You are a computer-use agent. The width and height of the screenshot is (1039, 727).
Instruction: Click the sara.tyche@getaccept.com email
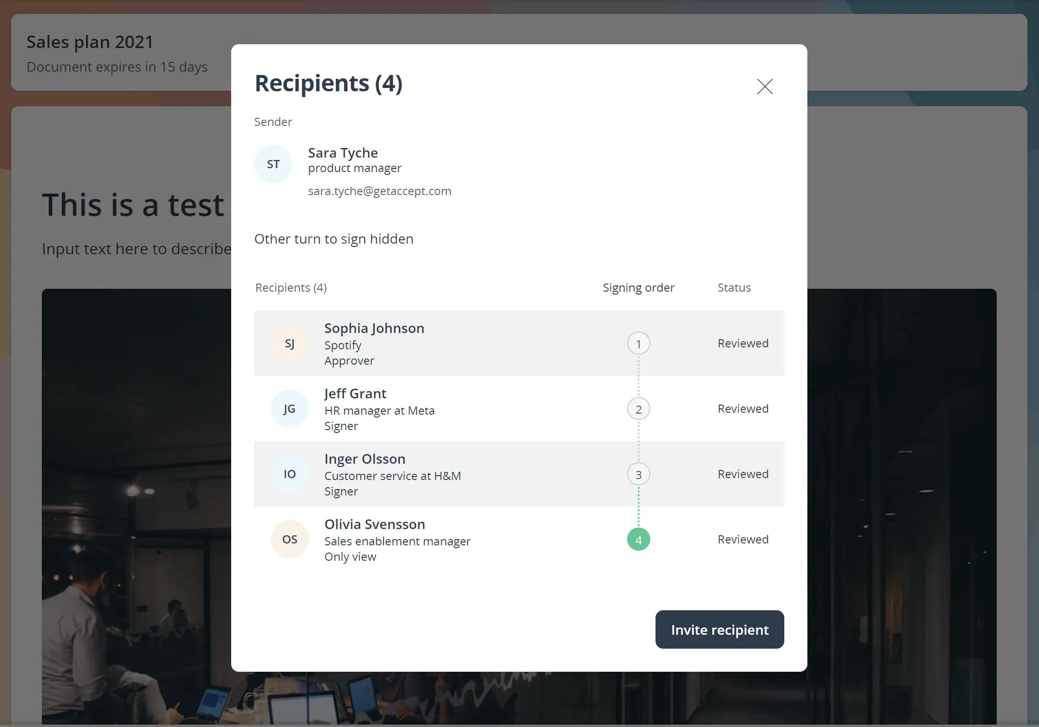pyautogui.click(x=380, y=191)
